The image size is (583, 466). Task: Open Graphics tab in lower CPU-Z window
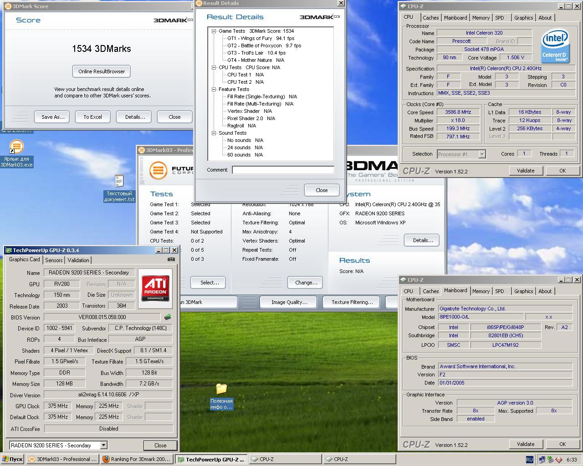coord(523,291)
